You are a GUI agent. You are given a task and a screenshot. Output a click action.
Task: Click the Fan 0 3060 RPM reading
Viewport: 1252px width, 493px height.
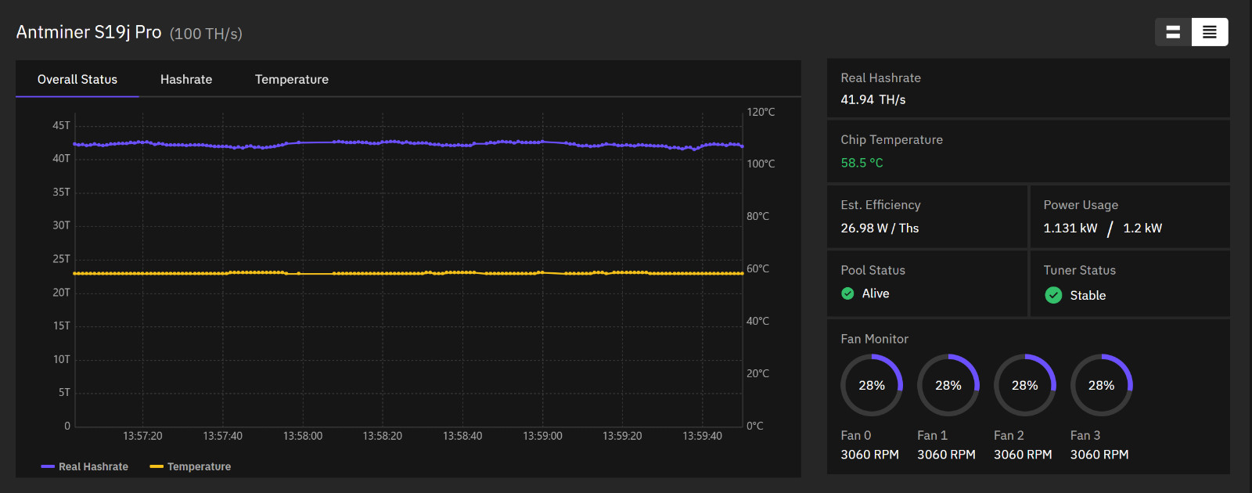click(x=869, y=455)
